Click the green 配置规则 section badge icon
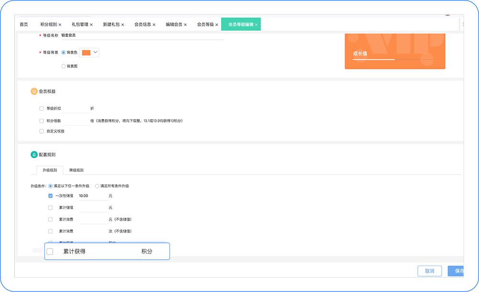The image size is (479, 292). point(34,154)
